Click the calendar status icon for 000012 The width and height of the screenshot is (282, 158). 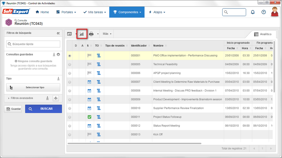point(89,126)
